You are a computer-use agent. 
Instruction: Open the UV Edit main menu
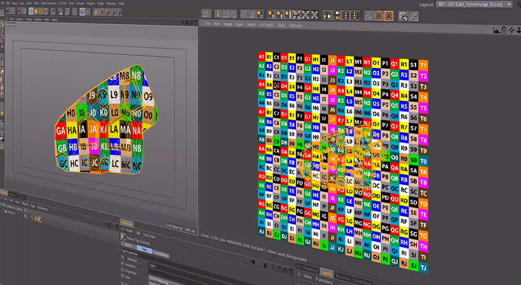click(x=63, y=3)
